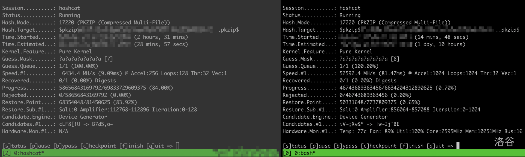Click the [s]tatus option in left terminal
Screen dimensions: 525x157
click(x=14, y=146)
